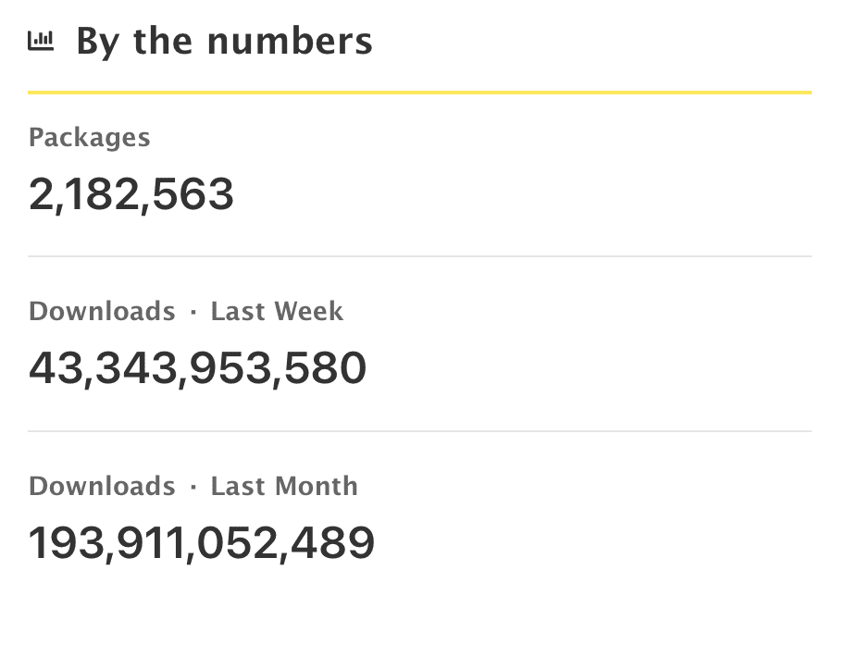Click the dot separator before "Last Week"
The width and height of the screenshot is (846, 657).
click(x=193, y=313)
